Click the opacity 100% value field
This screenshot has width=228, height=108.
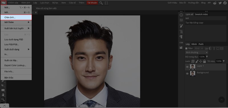tap(202, 57)
